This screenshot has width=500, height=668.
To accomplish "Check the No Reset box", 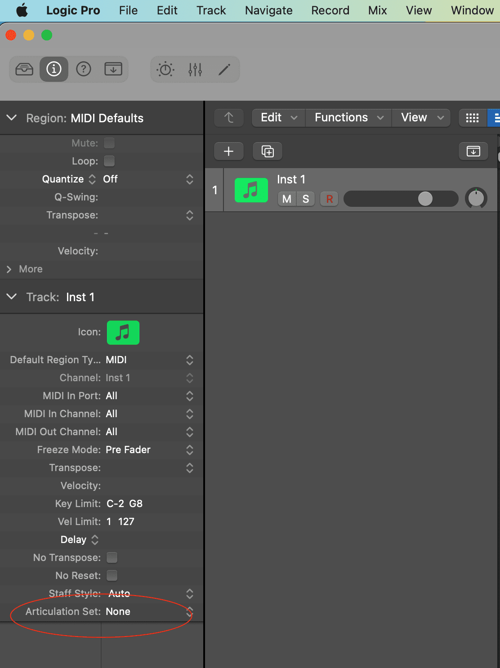I will pos(112,575).
